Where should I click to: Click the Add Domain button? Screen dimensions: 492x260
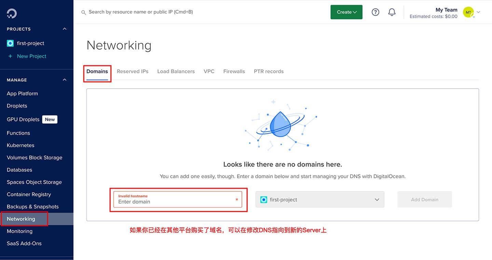425,200
